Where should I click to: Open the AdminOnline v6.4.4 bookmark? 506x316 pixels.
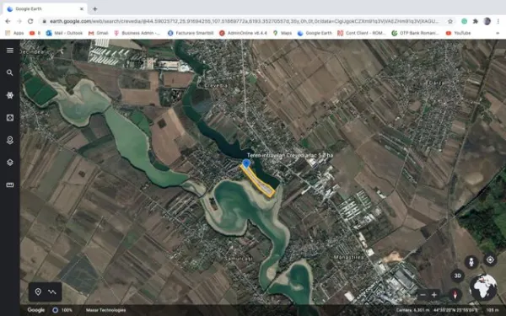point(243,33)
